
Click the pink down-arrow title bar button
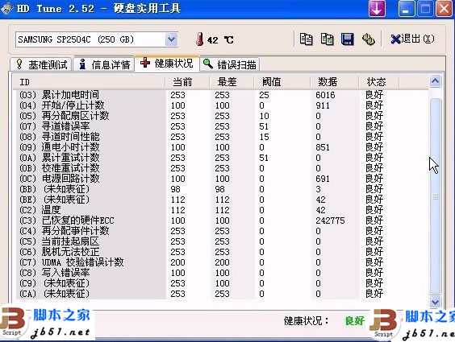(377, 8)
